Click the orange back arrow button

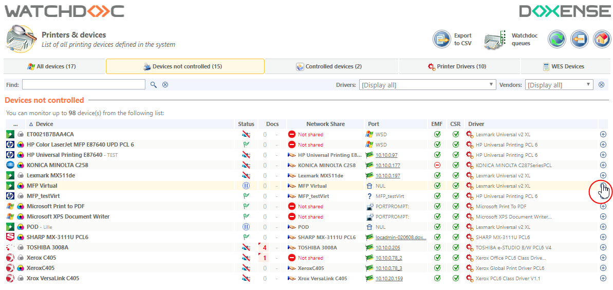[x=580, y=39]
